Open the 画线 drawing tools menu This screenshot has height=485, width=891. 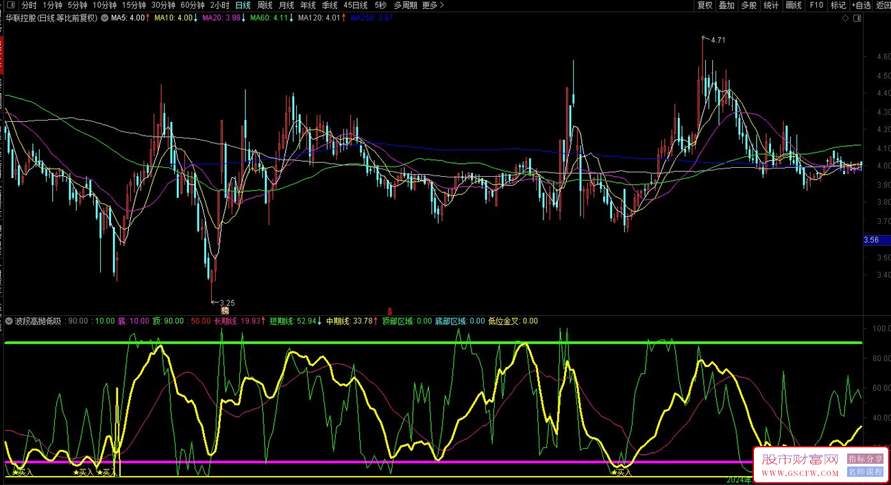pos(793,5)
